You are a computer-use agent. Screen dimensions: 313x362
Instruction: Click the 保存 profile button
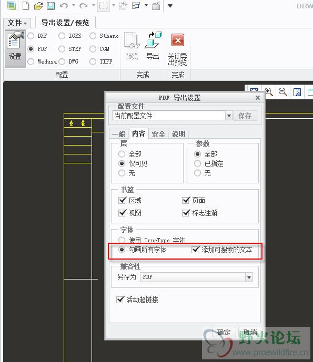[x=245, y=116]
